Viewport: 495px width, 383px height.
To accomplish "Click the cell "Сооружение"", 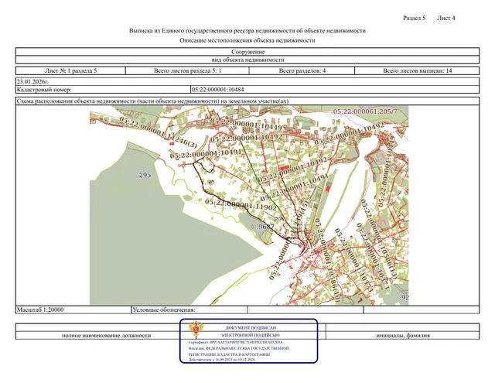I will pyautogui.click(x=247, y=52).
